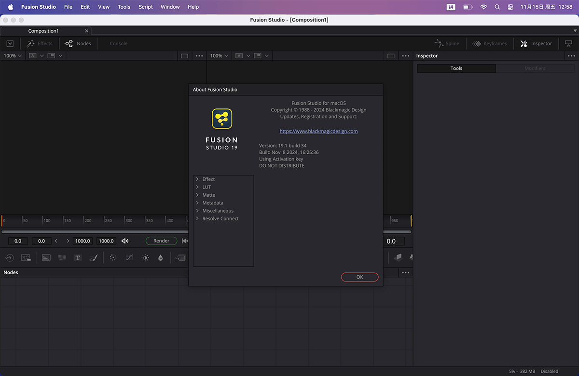Add a Color Corrector node (dotted circle icon)
This screenshot has width=579, height=376.
(x=113, y=258)
